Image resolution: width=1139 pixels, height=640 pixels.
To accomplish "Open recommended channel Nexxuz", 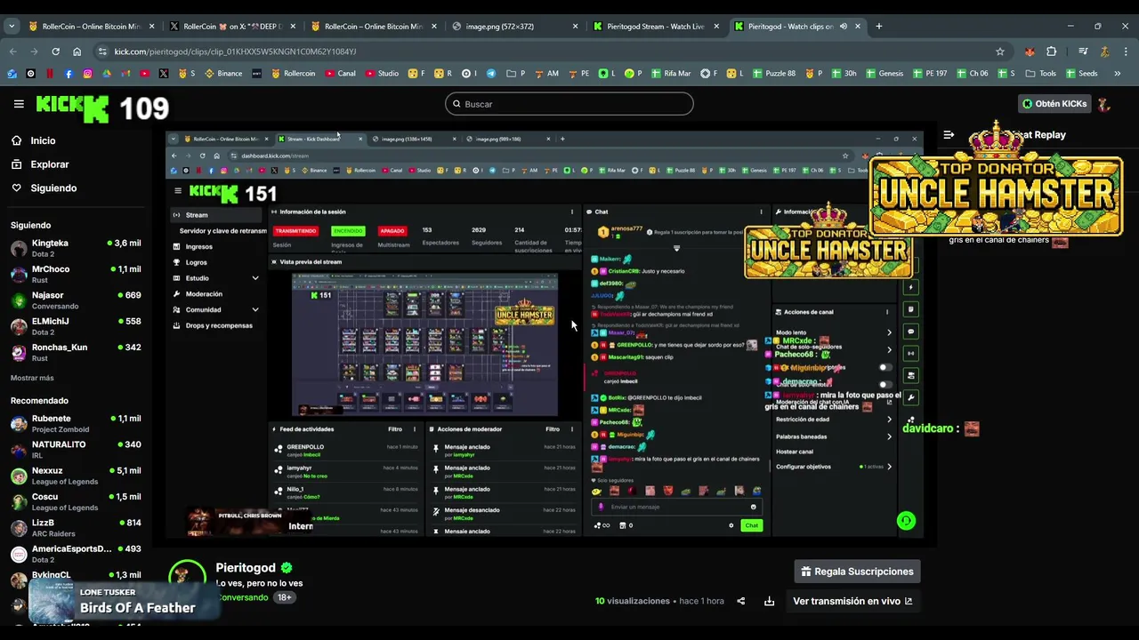I will click(x=76, y=476).
